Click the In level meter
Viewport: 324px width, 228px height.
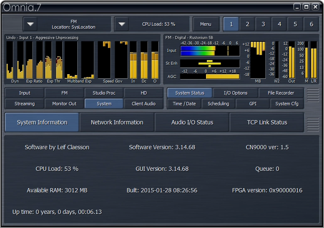(133, 60)
